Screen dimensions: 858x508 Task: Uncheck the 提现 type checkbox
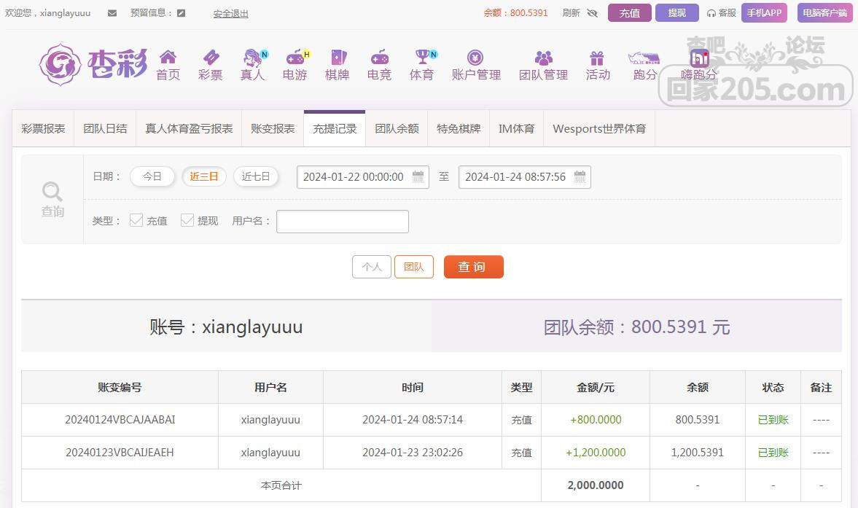(x=187, y=220)
